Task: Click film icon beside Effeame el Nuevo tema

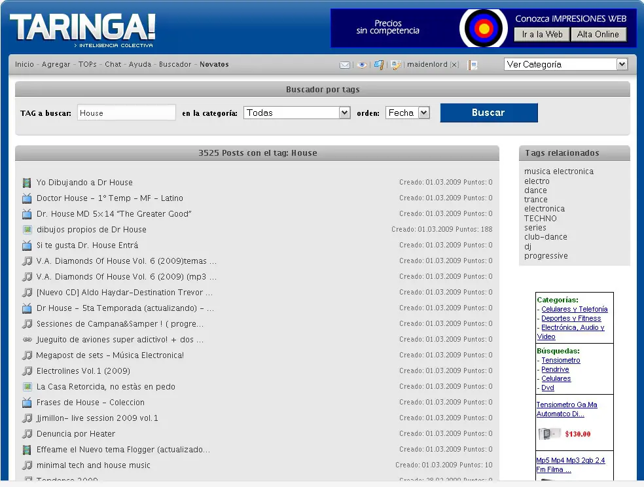Action: [27, 450]
